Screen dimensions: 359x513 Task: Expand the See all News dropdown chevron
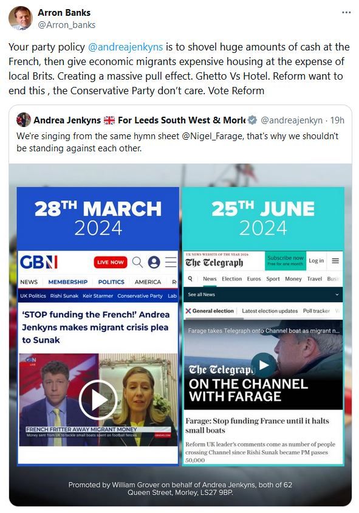(337, 294)
